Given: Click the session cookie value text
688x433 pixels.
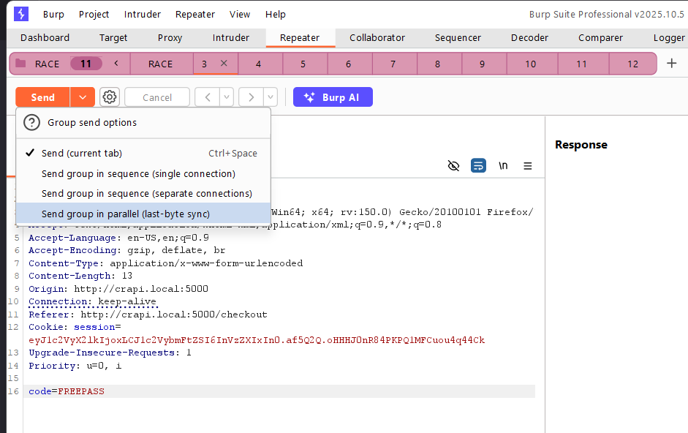Looking at the screenshot, I should 257,340.
